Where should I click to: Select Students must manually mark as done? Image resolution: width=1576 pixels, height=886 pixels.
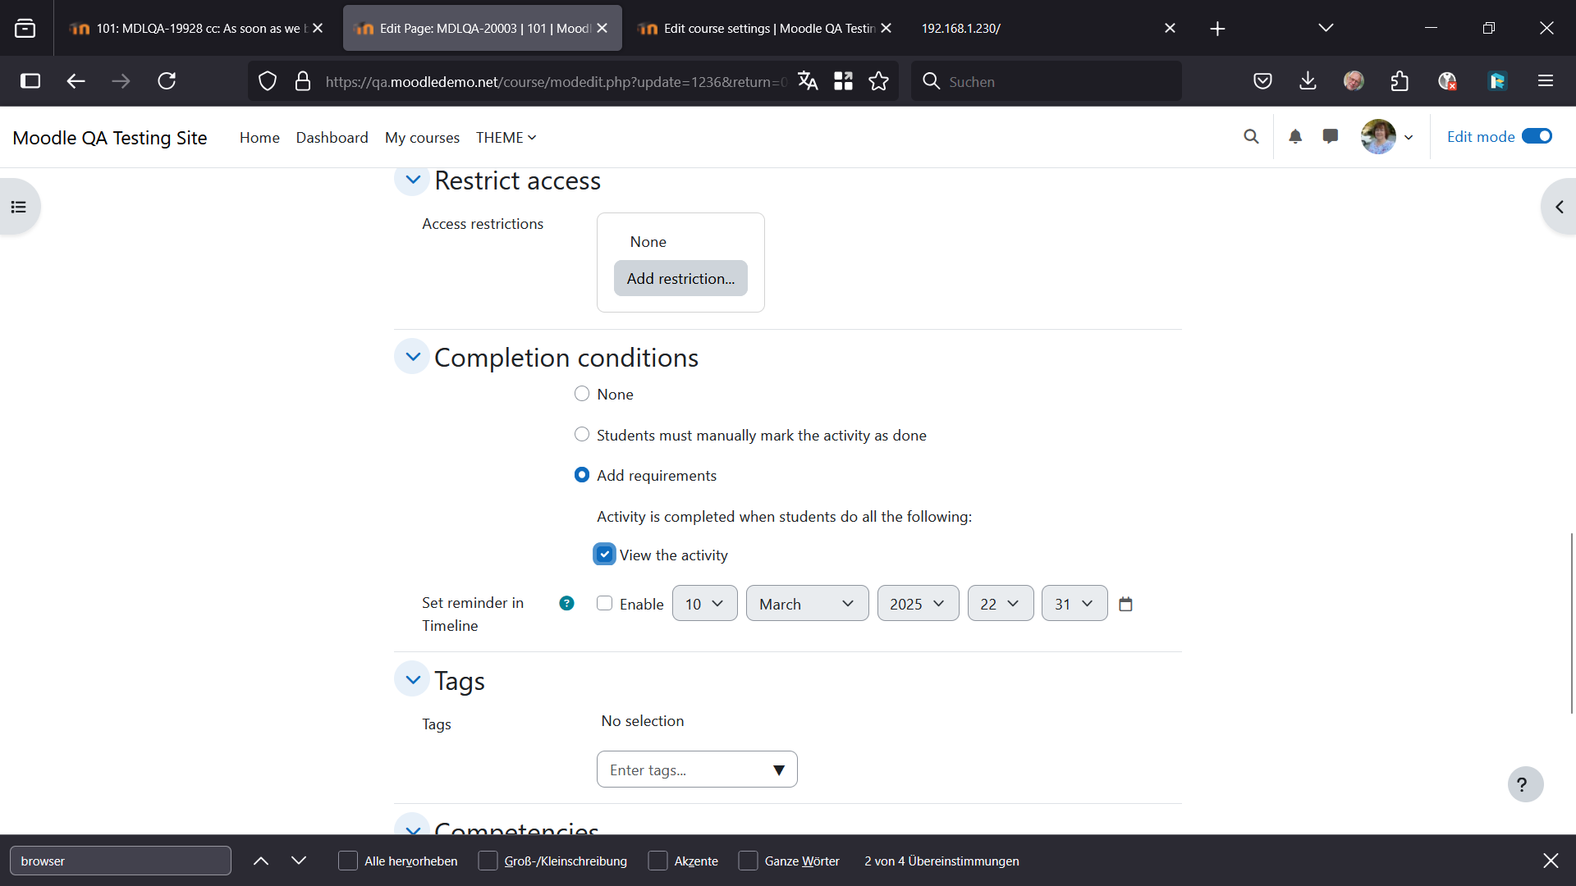(x=582, y=434)
